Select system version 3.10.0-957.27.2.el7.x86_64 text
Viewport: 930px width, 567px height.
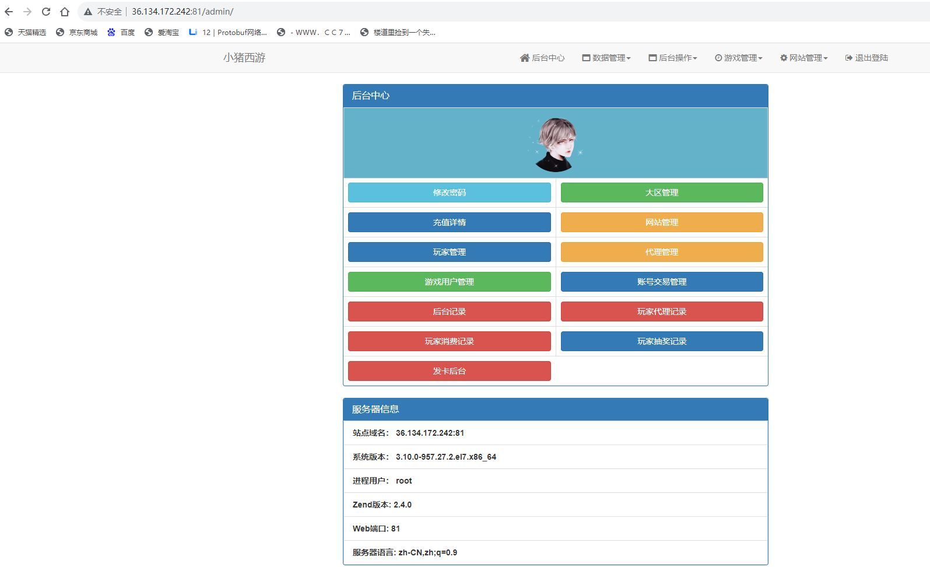click(x=446, y=457)
